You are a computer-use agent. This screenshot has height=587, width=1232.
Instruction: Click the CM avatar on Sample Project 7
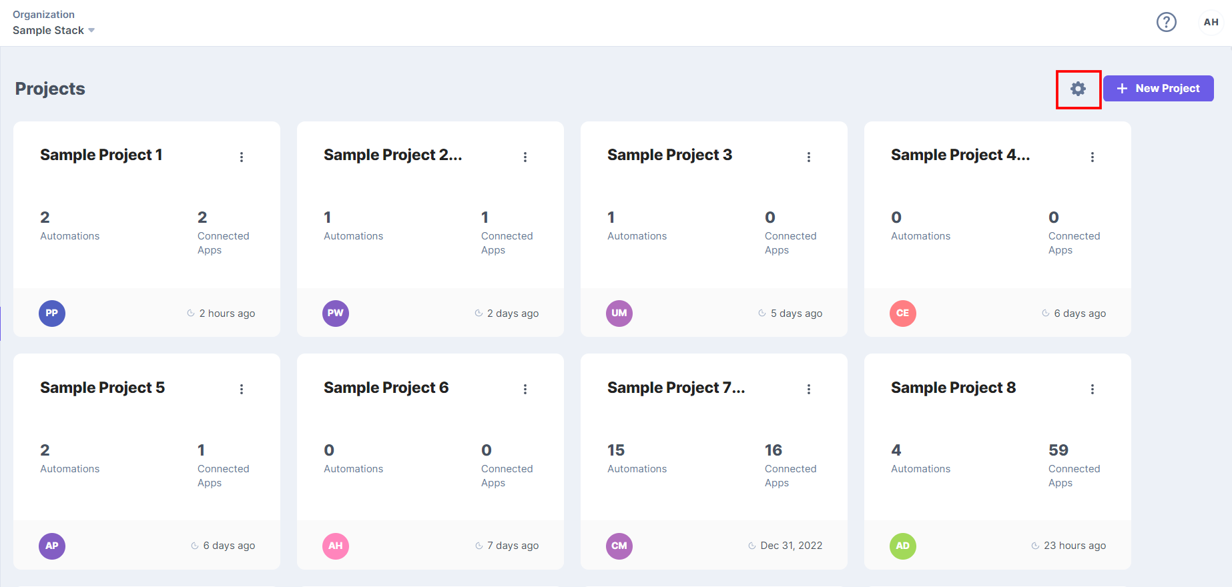tap(619, 546)
